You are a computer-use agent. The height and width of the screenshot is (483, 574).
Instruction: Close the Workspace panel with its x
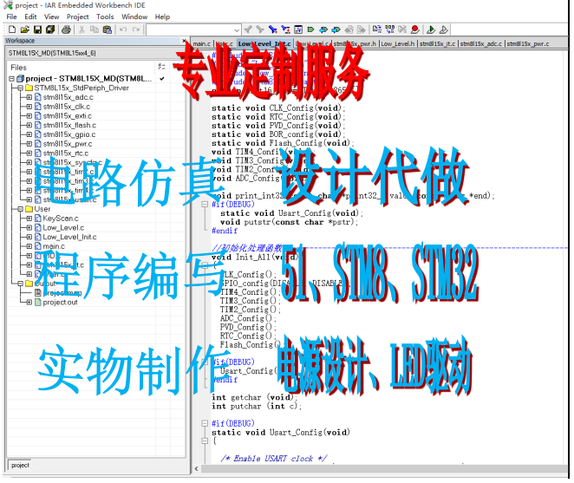tap(184, 41)
